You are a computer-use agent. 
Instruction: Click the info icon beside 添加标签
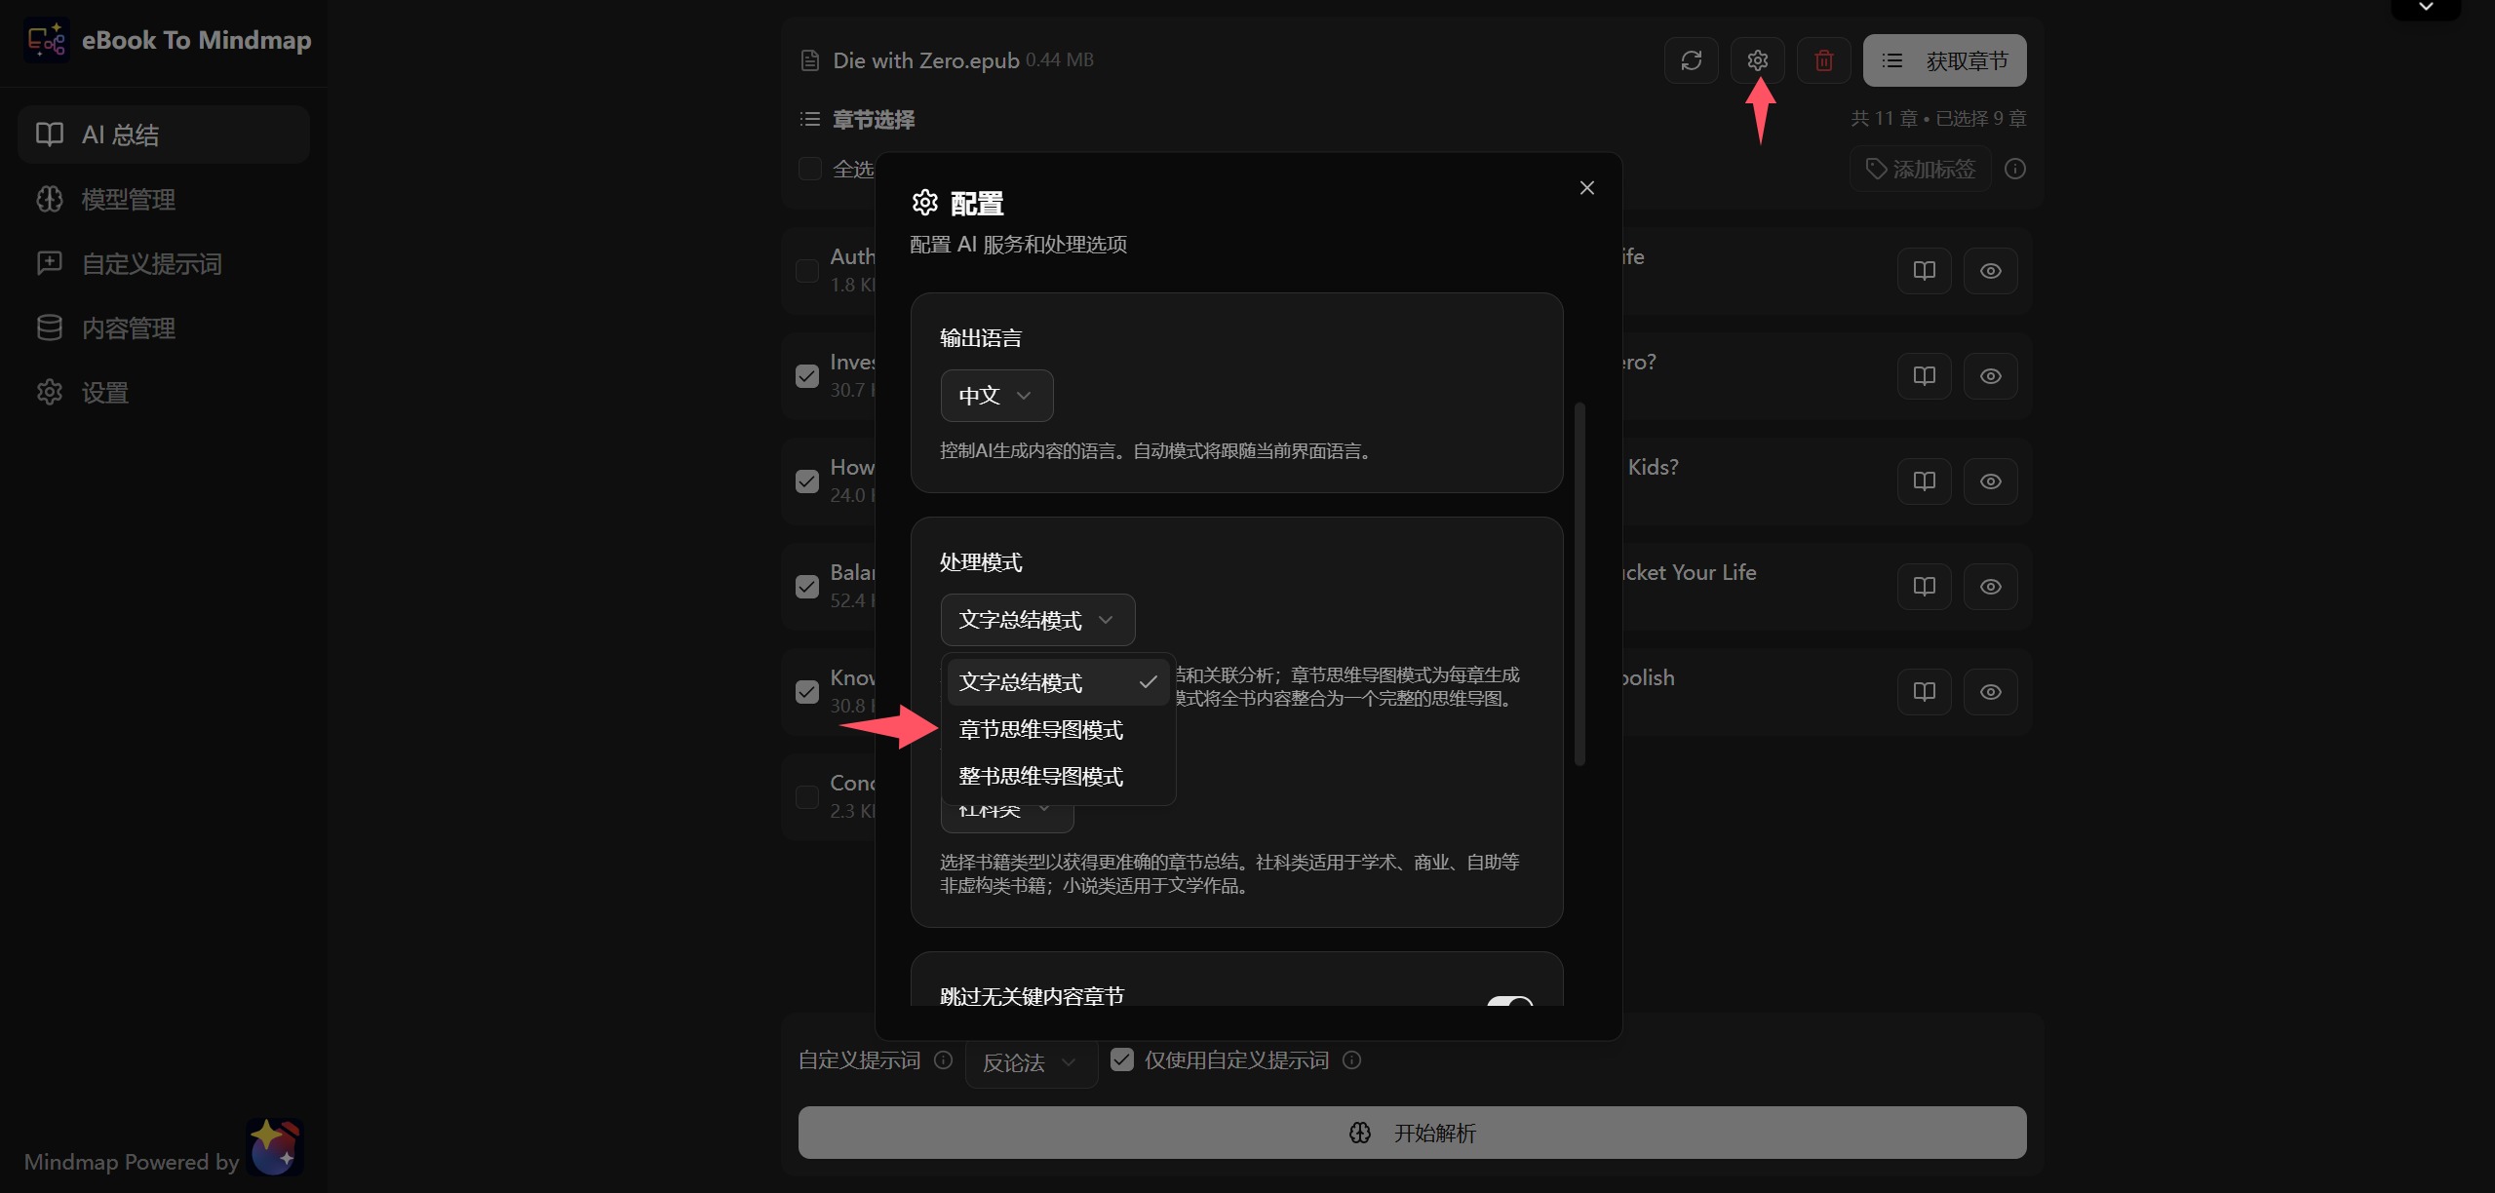pyautogui.click(x=2014, y=168)
